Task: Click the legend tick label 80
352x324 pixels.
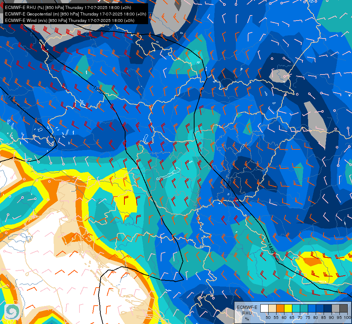Action: tap(316, 318)
